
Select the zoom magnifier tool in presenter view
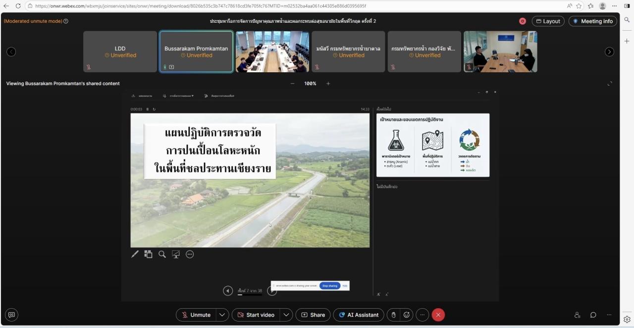(x=162, y=254)
